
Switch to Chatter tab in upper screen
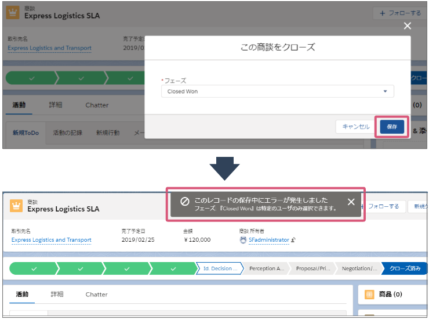click(97, 105)
